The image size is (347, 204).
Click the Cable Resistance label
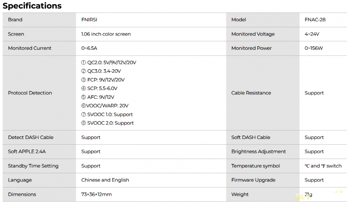[251, 93]
